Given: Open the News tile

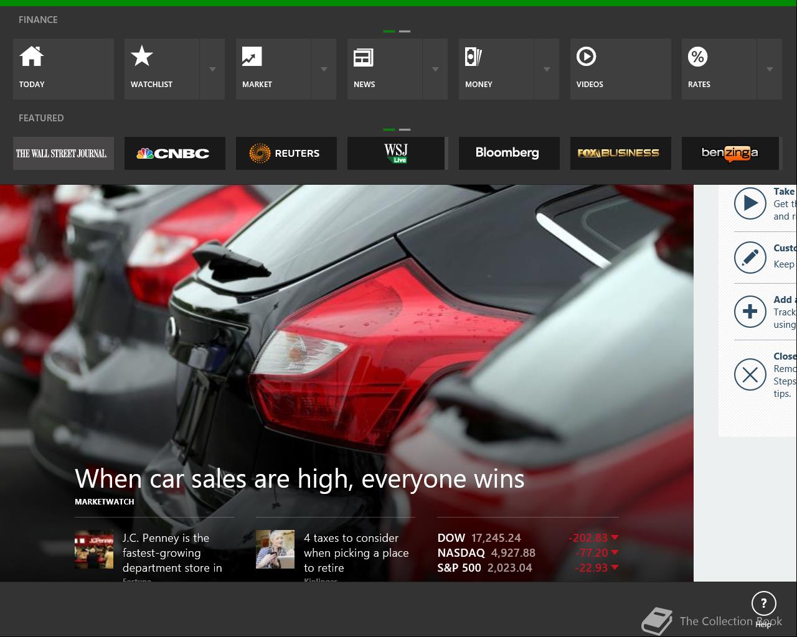Looking at the screenshot, I should 385,69.
